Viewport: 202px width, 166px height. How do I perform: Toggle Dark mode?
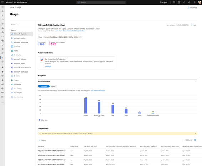point(192,8)
